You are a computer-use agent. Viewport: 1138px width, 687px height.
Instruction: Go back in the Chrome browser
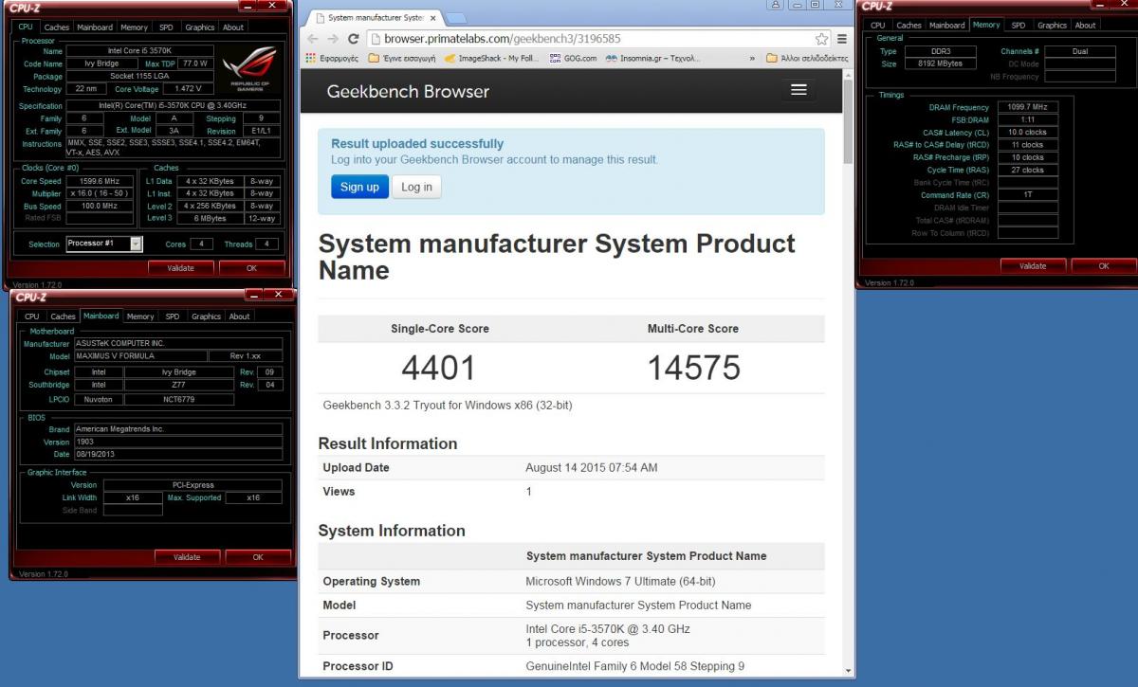pyautogui.click(x=313, y=39)
